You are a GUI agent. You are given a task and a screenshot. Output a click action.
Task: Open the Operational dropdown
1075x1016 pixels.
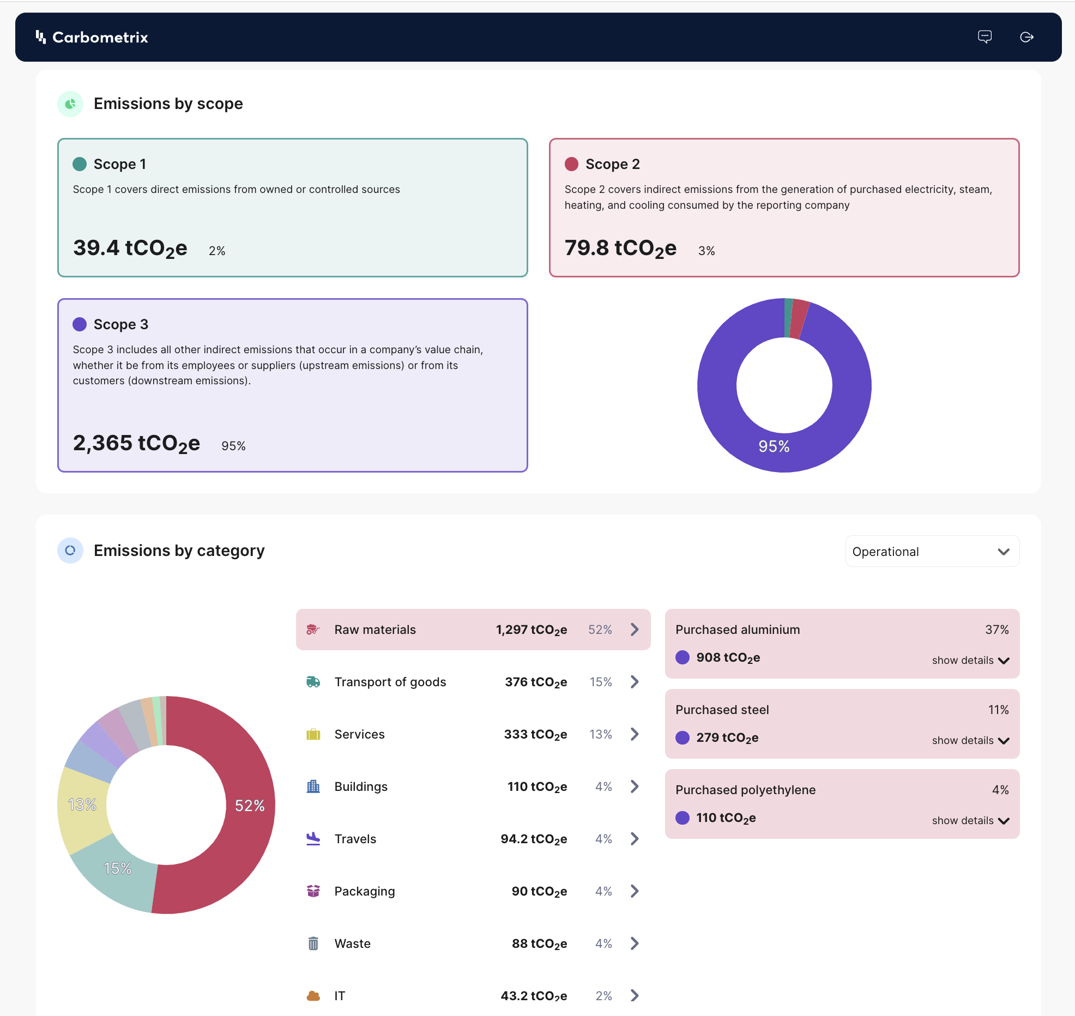pyautogui.click(x=932, y=552)
